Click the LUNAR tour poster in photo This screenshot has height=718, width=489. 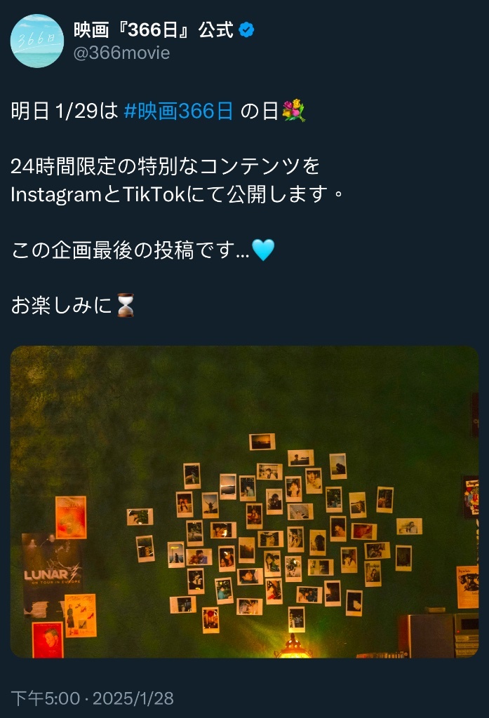pyautogui.click(x=52, y=575)
